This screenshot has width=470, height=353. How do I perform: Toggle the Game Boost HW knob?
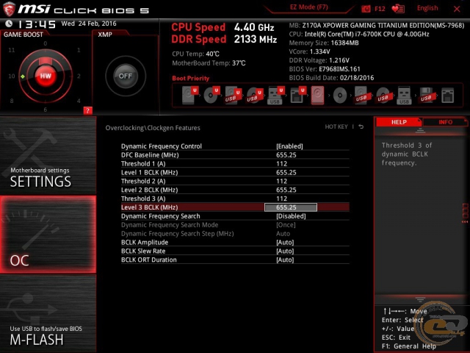coord(46,76)
